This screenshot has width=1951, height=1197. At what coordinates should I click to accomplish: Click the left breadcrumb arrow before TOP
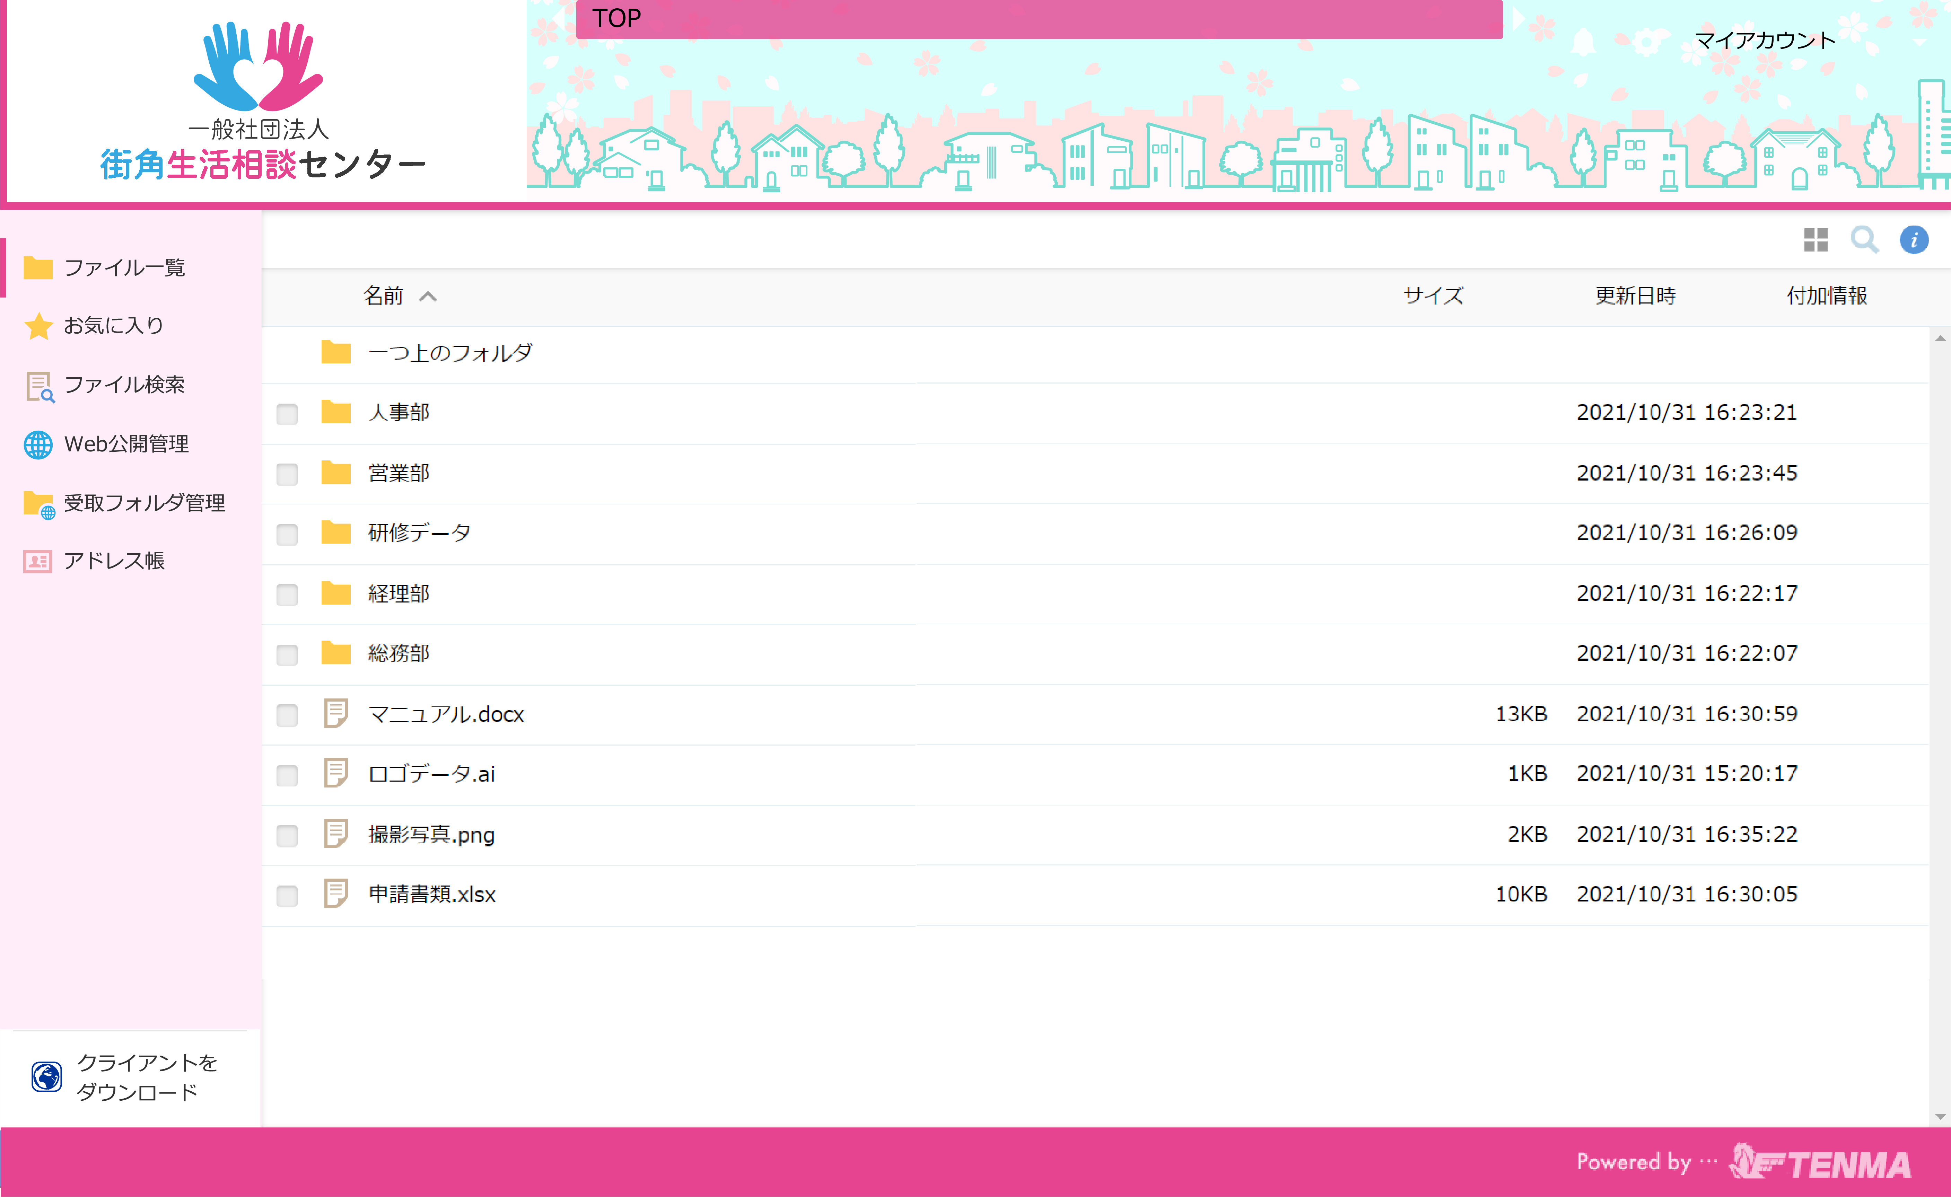[x=559, y=18]
